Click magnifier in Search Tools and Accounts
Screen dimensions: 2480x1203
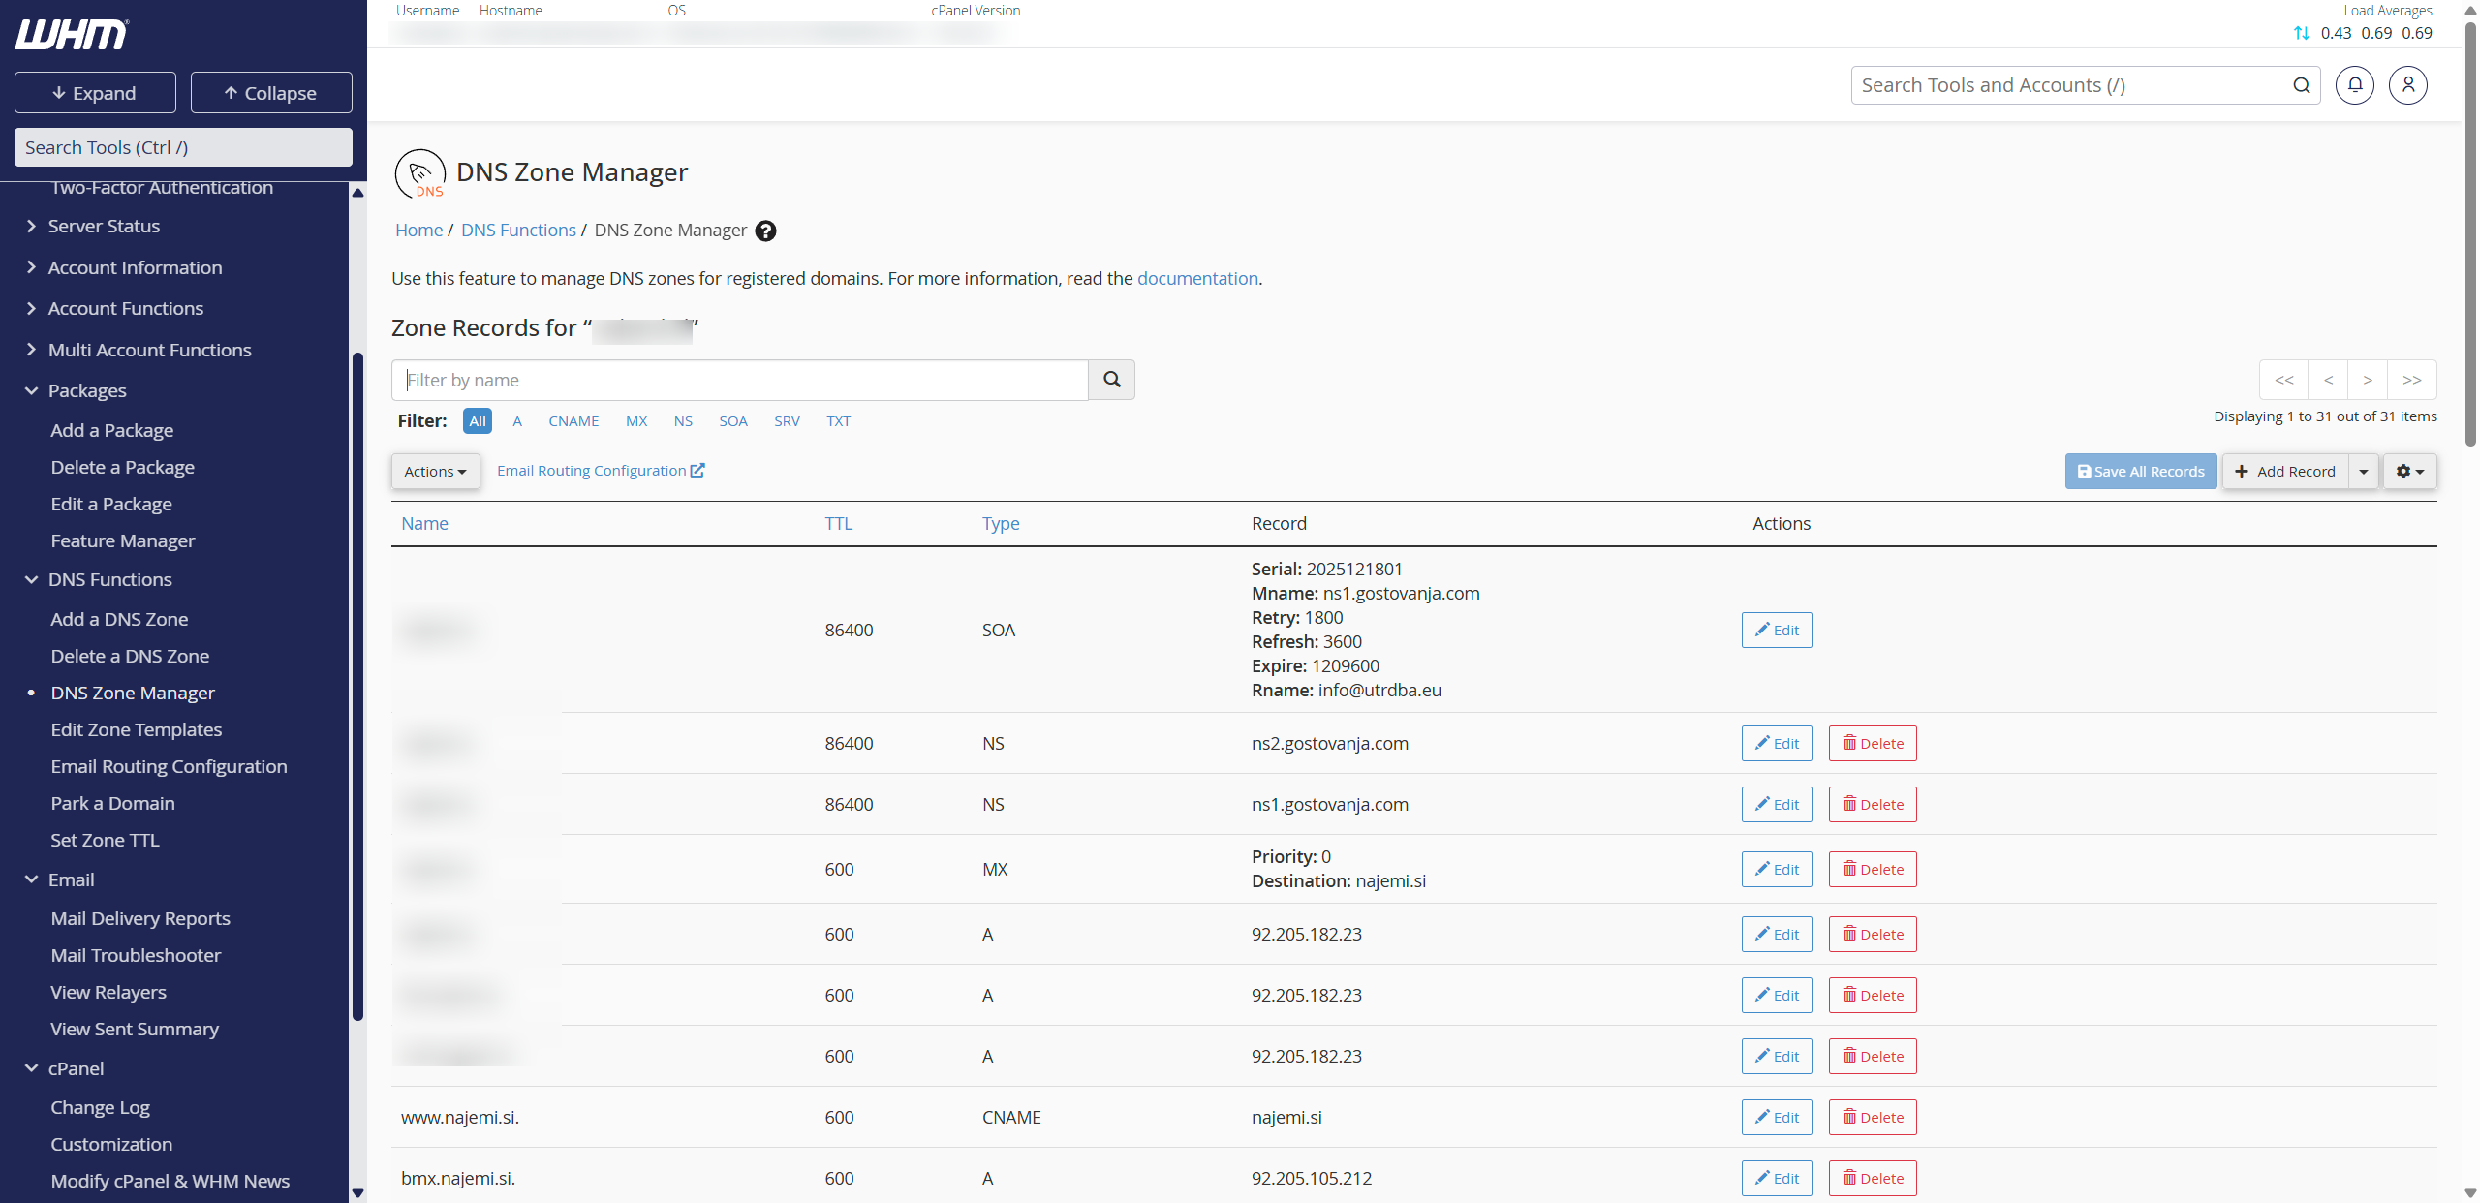coord(2301,85)
